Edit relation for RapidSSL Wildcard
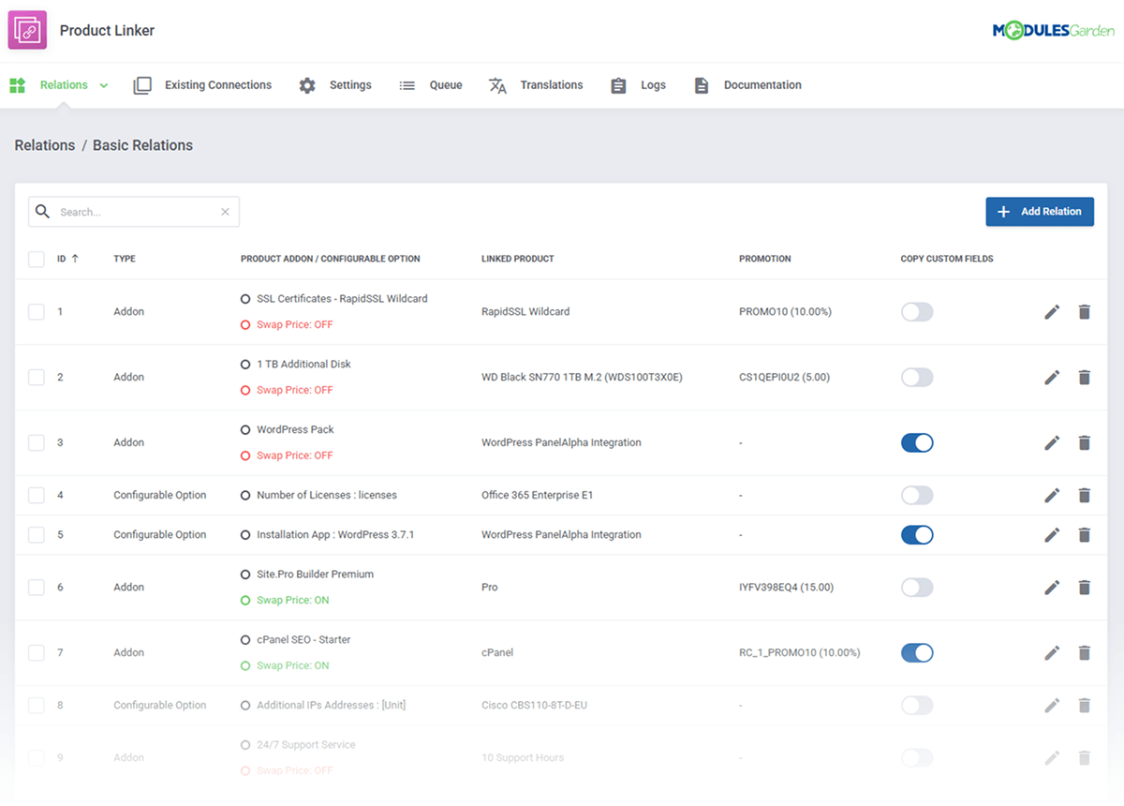 click(x=1052, y=312)
